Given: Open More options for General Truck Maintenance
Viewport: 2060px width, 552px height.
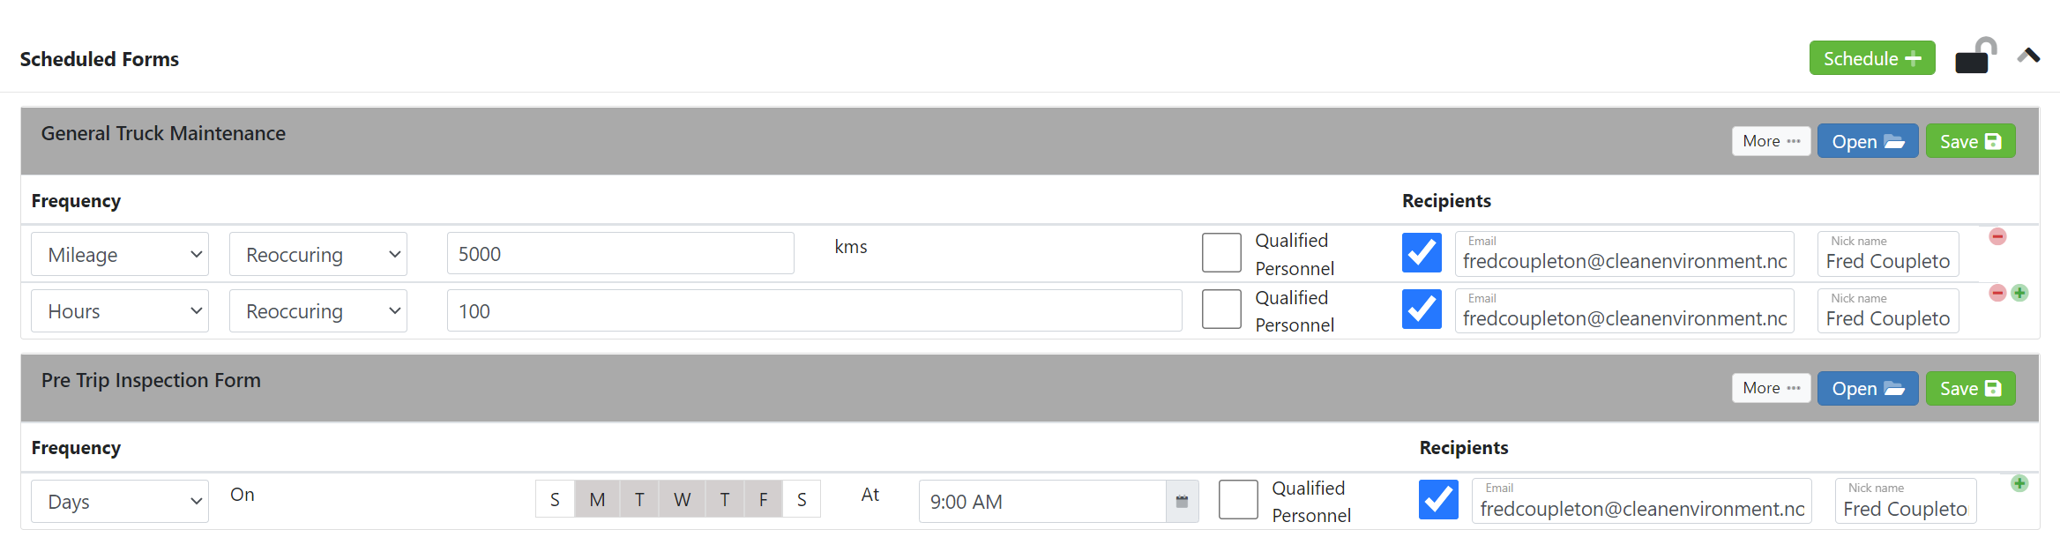Looking at the screenshot, I should [1771, 141].
